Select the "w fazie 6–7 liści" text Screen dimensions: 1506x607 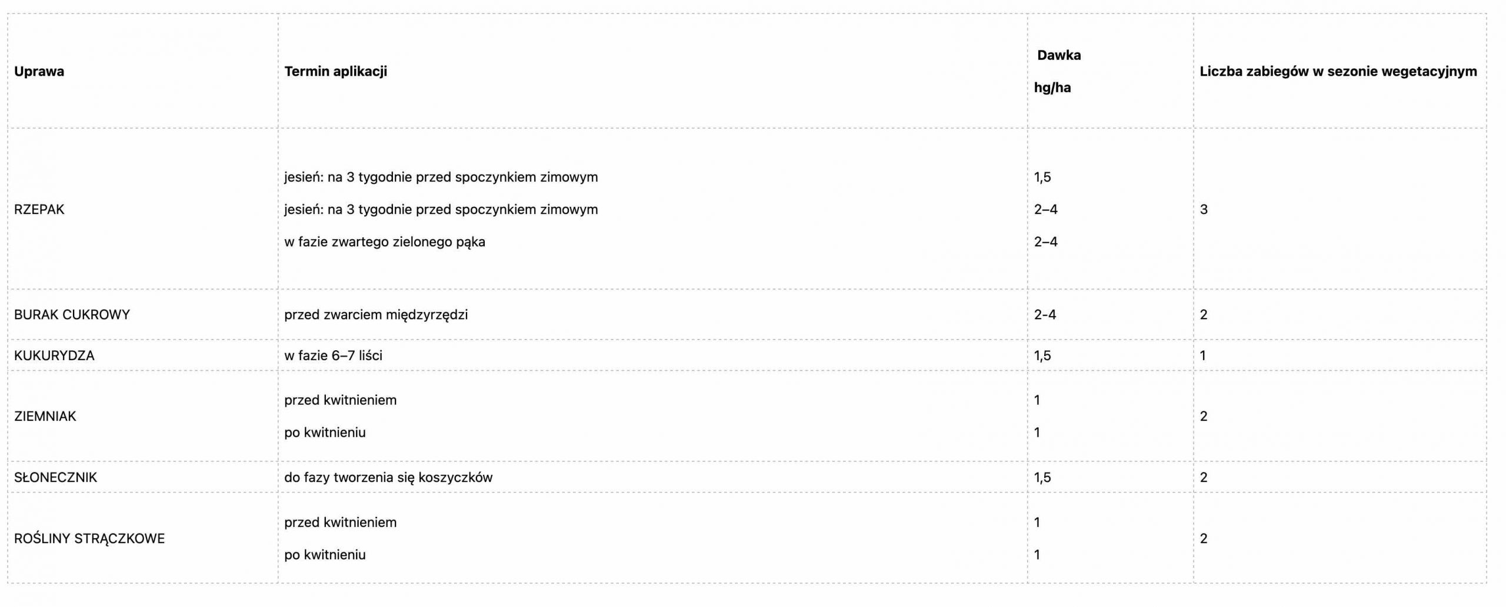click(x=333, y=356)
